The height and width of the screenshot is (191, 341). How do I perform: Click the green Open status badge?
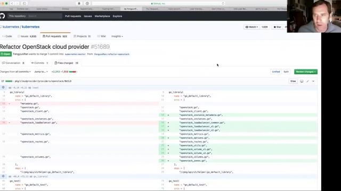tap(6, 54)
